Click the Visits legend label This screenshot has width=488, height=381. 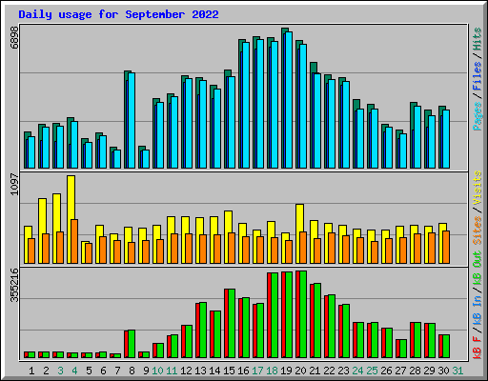pos(477,188)
